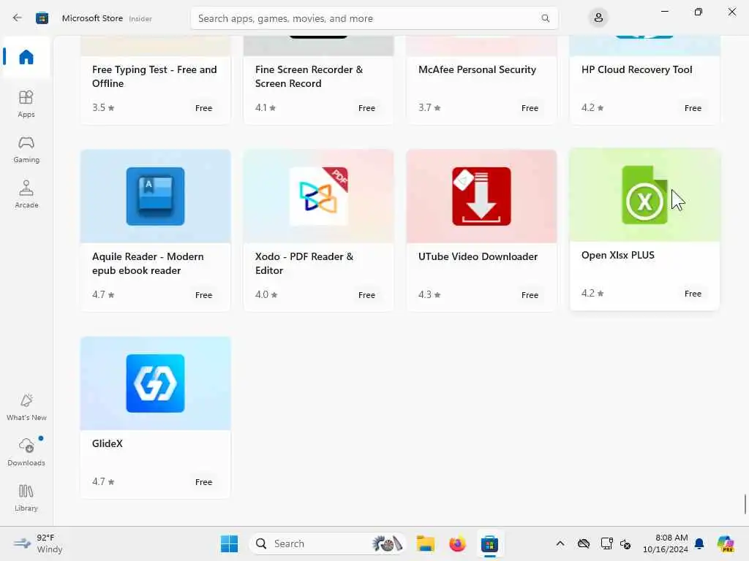
Task: Click Aquile Reader title text
Action: [148, 263]
